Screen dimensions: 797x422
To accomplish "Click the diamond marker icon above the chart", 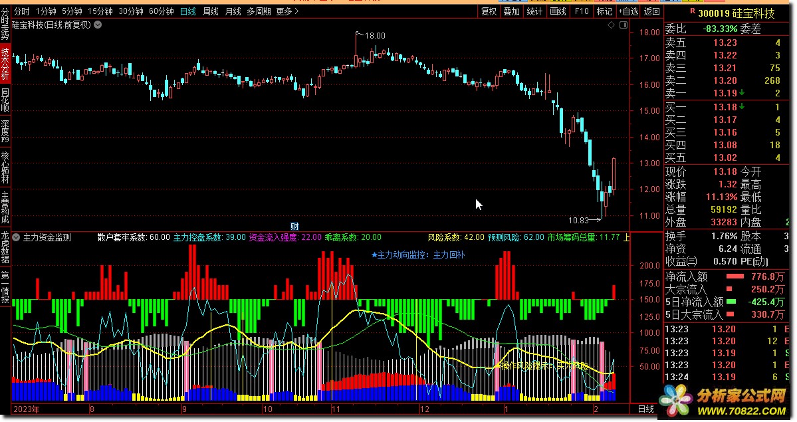I will click(612, 25).
